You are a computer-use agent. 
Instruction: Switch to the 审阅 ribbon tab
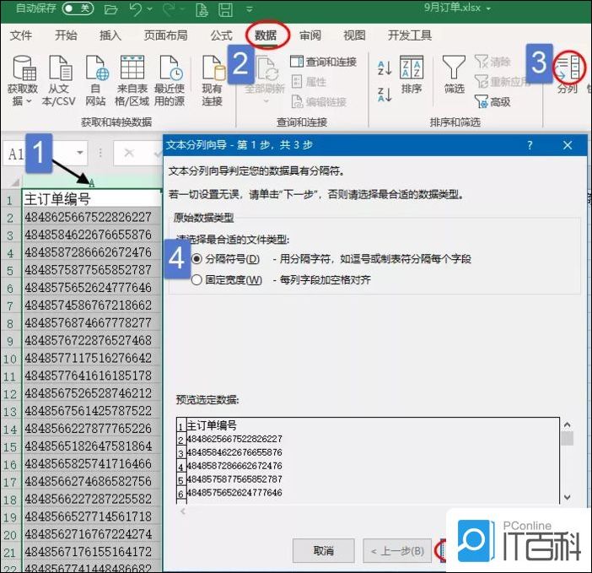coord(310,35)
